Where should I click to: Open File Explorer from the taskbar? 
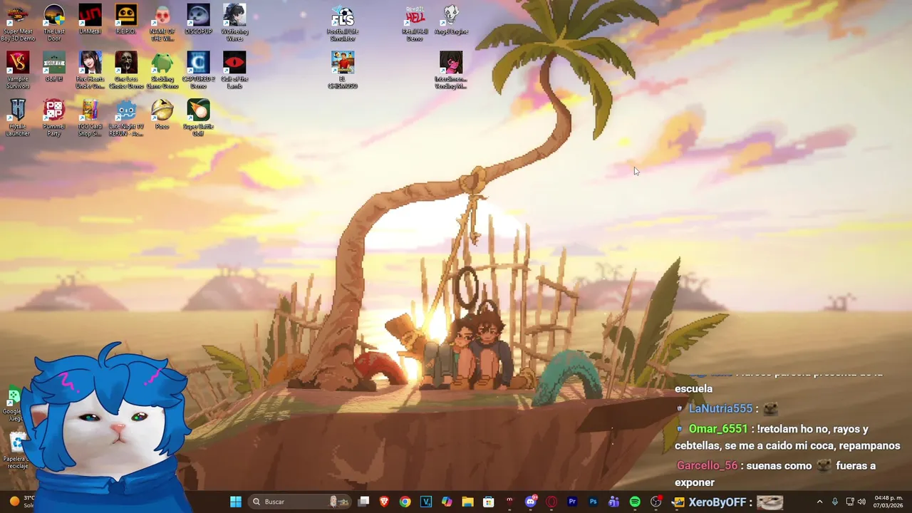point(467,502)
